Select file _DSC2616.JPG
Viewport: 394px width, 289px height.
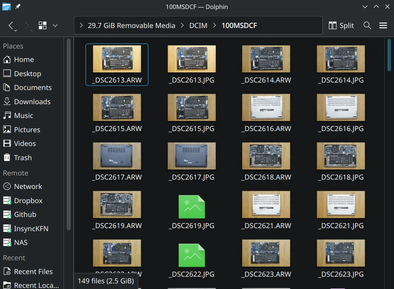click(341, 113)
